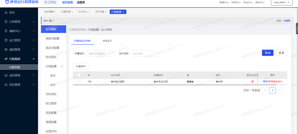Viewport: 298px width, 134px height.
Task: Click the 行程规划 sidebar icon
Action: pyautogui.click(x=6, y=59)
